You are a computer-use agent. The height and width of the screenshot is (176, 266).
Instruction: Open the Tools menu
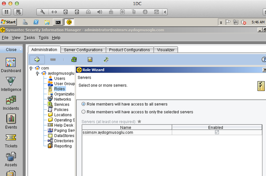coord(43,37)
